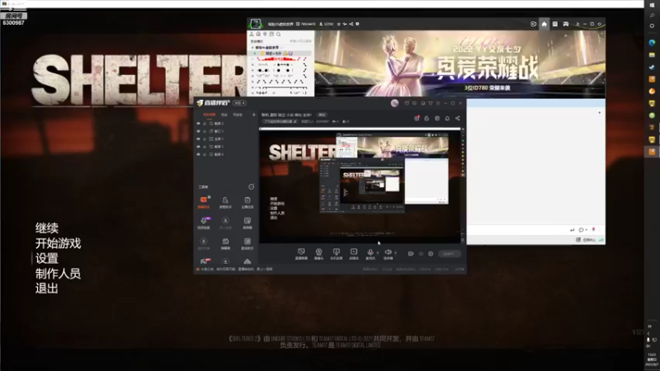The width and height of the screenshot is (660, 371).
Task: Open the screen capture source tool in bottom toolbar
Action: tap(301, 252)
